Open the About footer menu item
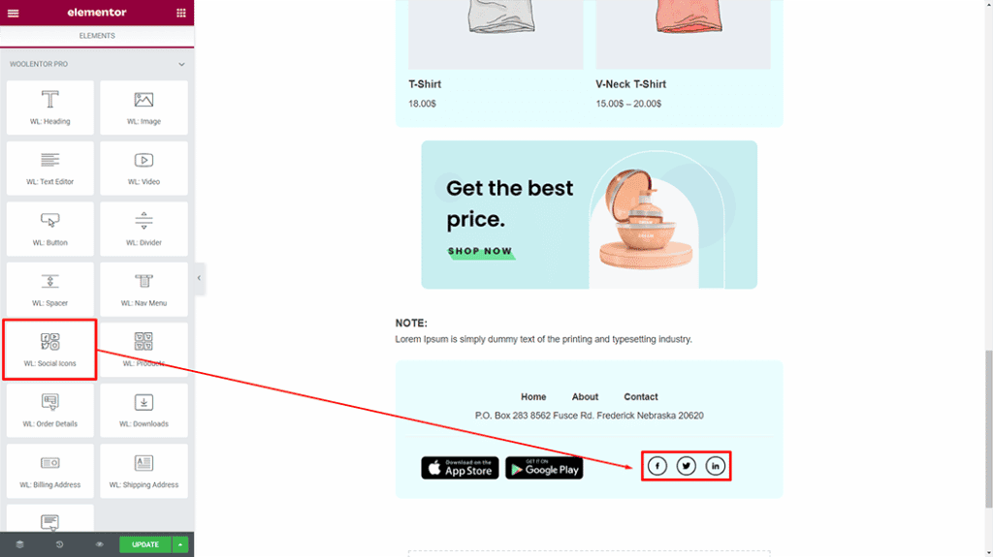The image size is (993, 557). pyautogui.click(x=585, y=397)
